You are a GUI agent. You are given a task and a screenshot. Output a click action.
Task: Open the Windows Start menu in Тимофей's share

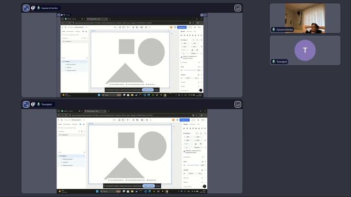click(97, 192)
